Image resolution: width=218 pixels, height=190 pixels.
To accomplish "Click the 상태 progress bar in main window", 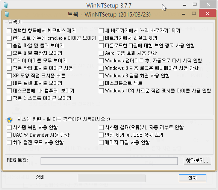I will 112,178.
